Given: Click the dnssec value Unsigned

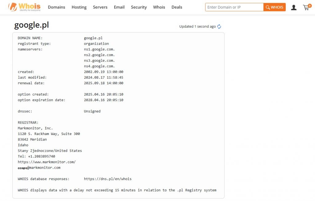Looking at the screenshot, I should 92,111.
